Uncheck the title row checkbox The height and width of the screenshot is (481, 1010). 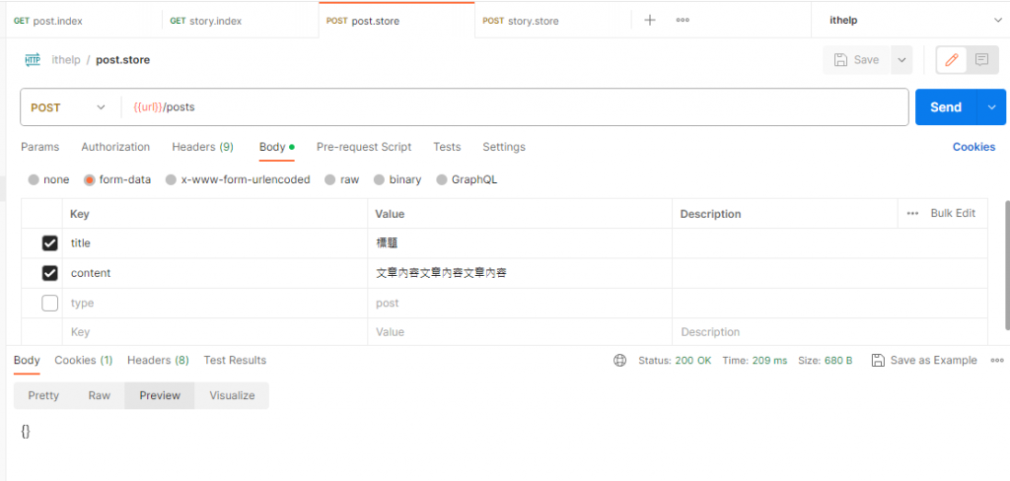pyautogui.click(x=49, y=243)
